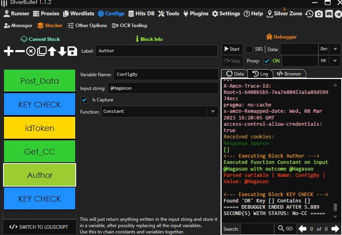The image size is (342, 235).
Task: Expand the proxy type dropdown beside Proxy field
Action: pos(335,61)
